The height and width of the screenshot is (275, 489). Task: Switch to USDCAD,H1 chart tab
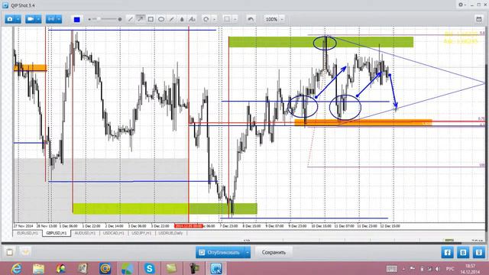click(114, 233)
